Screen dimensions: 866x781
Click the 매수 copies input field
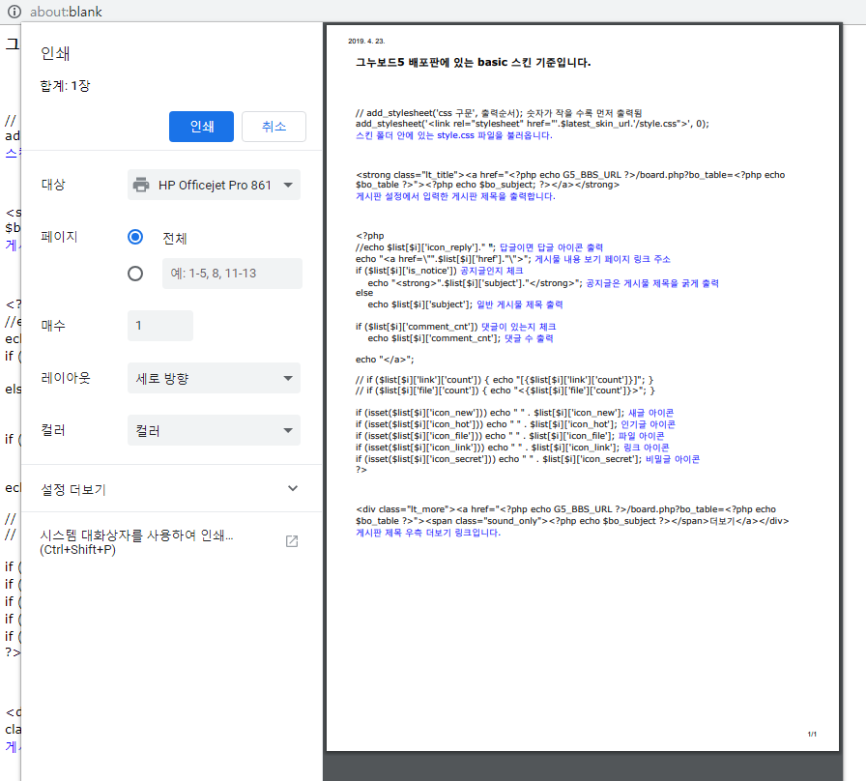(x=159, y=326)
